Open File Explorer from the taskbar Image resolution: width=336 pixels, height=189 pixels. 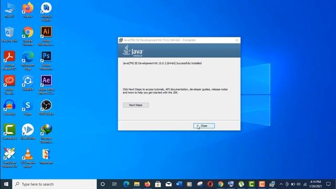(136, 184)
